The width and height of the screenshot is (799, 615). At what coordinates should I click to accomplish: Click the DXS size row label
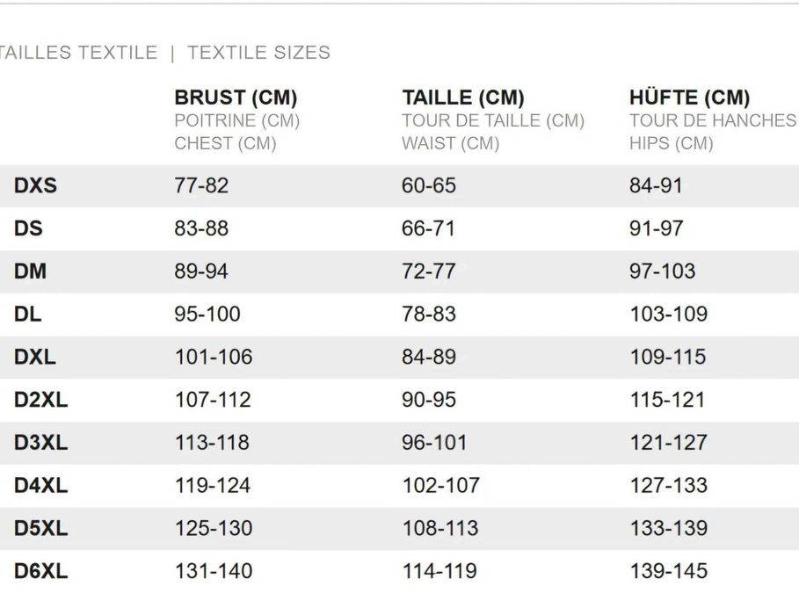pos(35,185)
